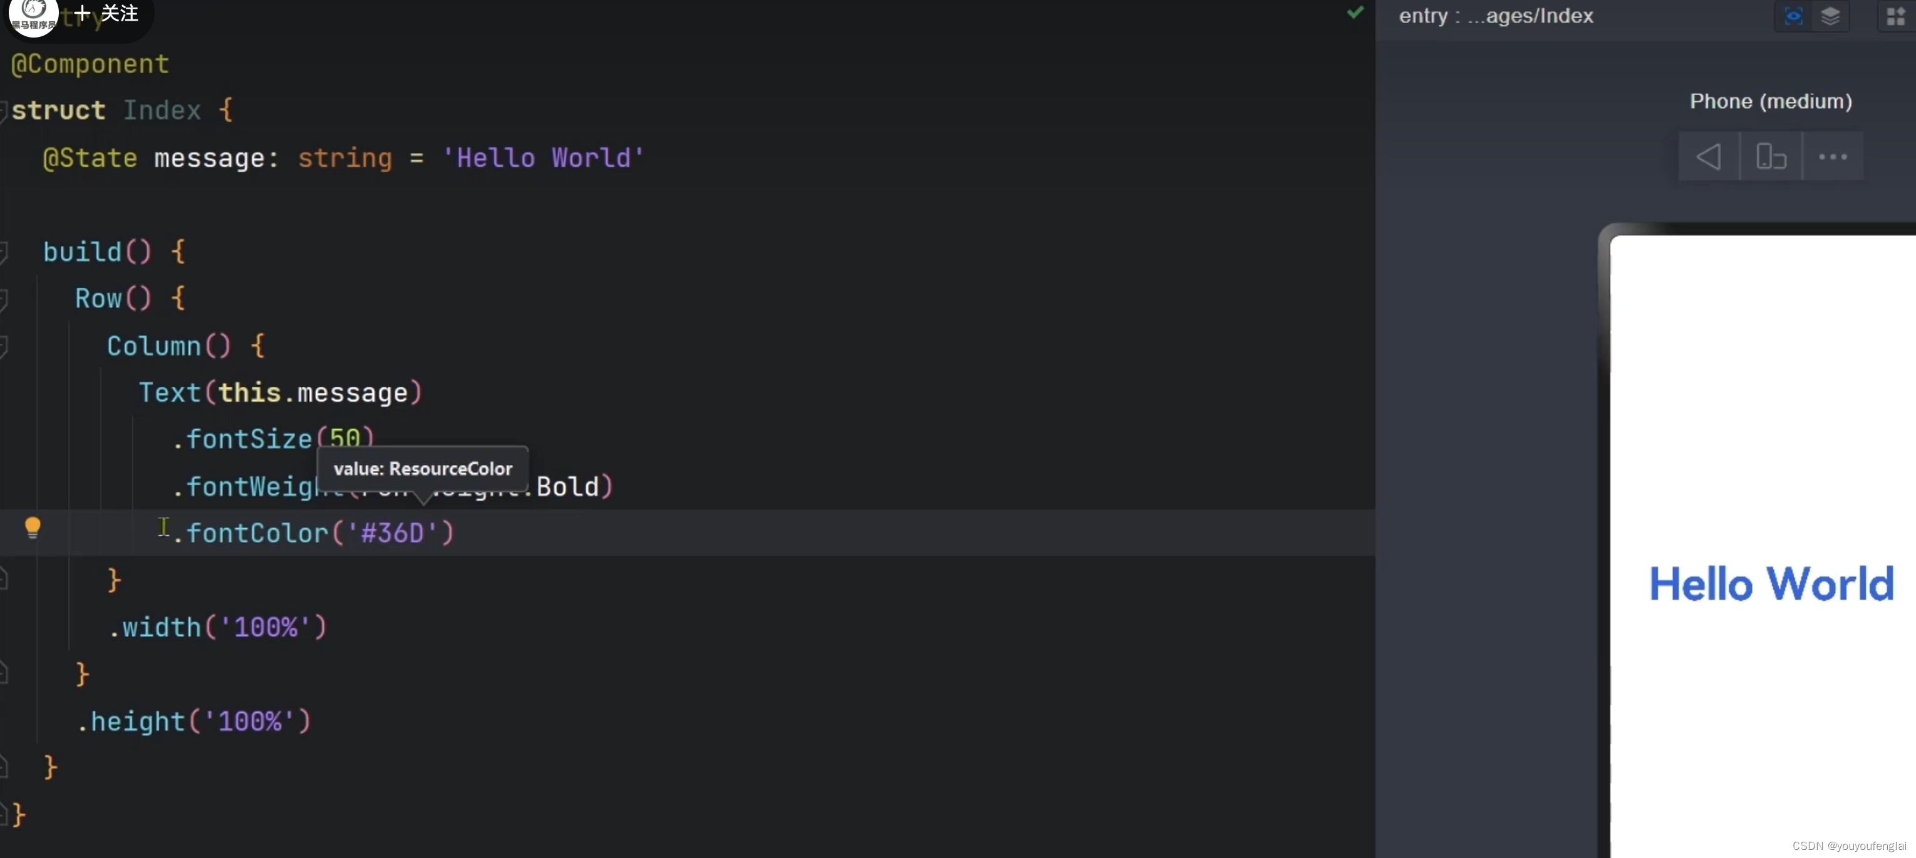Click the 'entry : ...ages/Index' previewer title

pos(1496,16)
